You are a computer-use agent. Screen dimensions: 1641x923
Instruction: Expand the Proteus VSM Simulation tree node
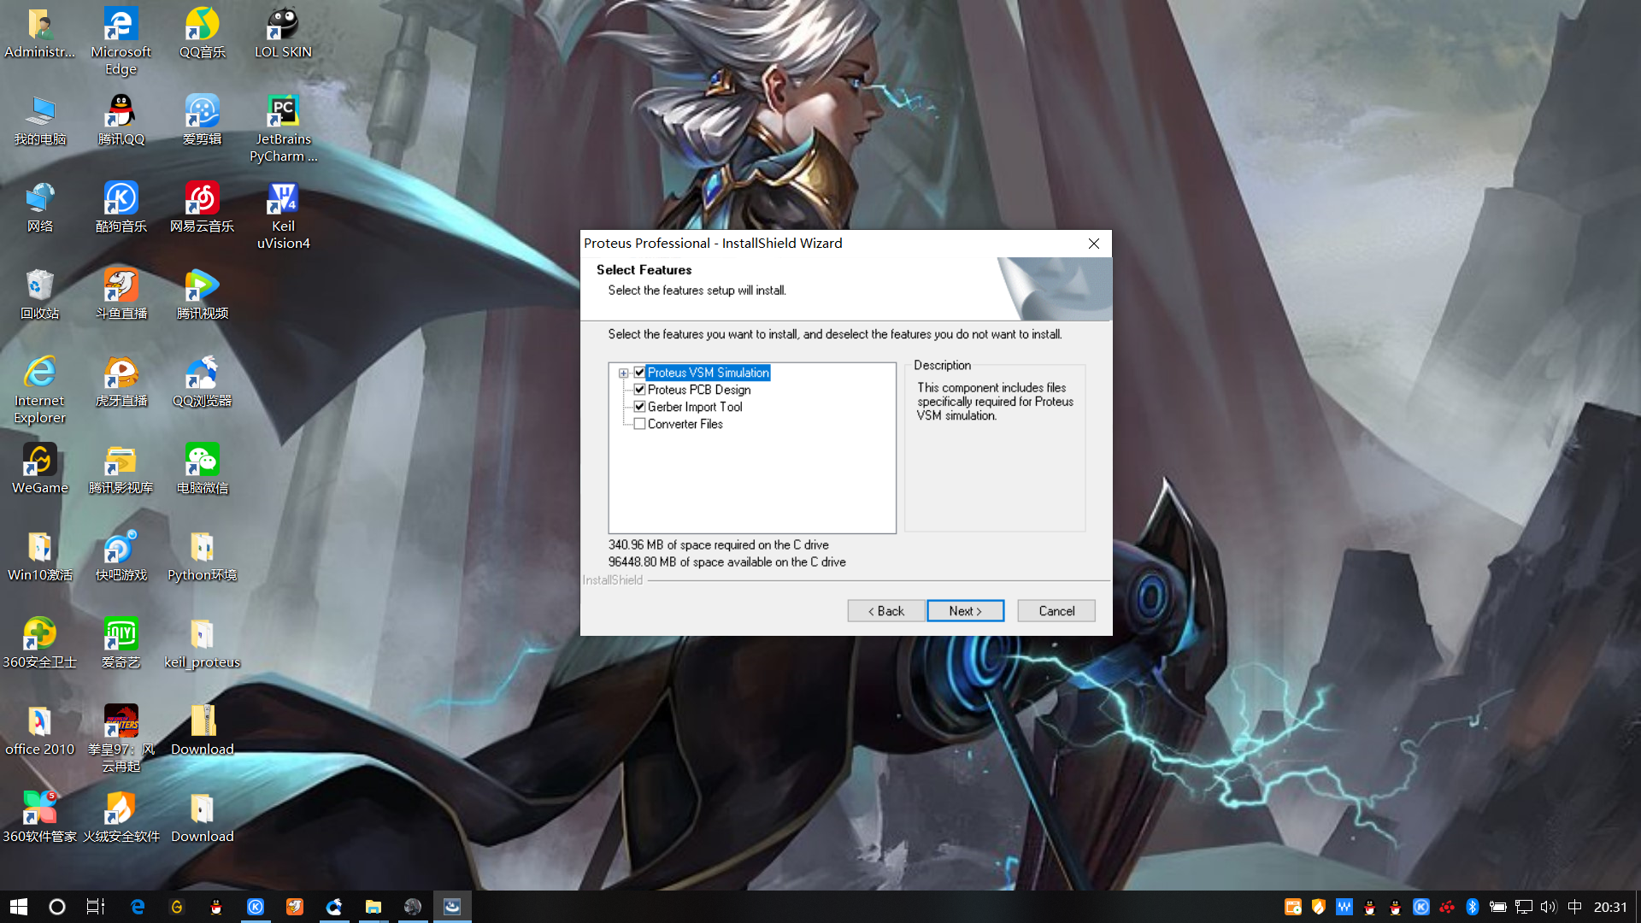tap(624, 373)
